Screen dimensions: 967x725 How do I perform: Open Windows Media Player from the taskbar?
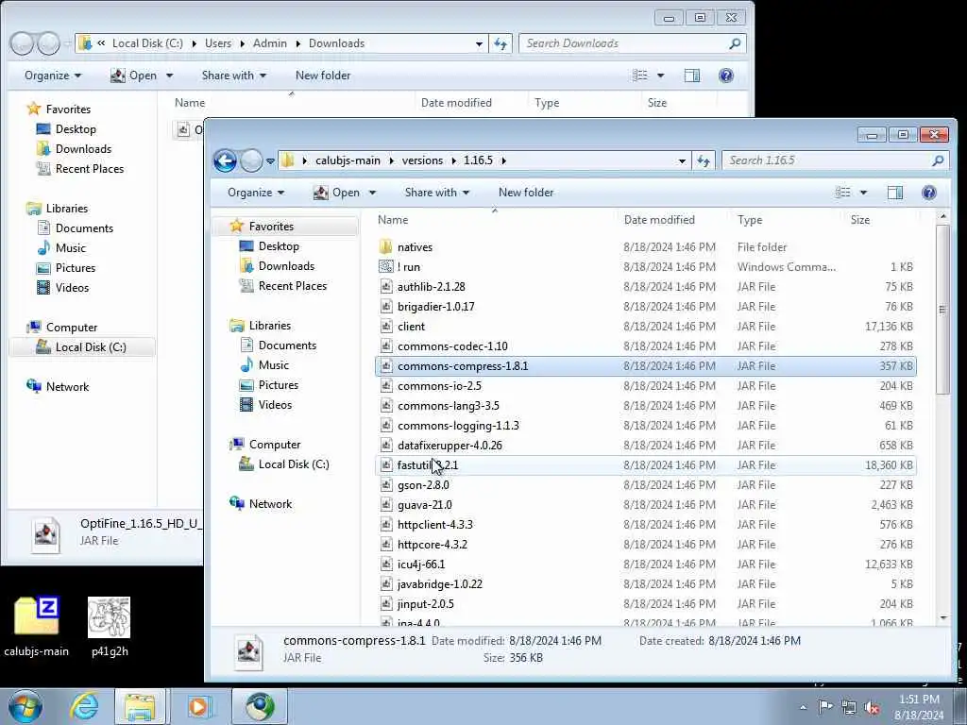click(199, 706)
